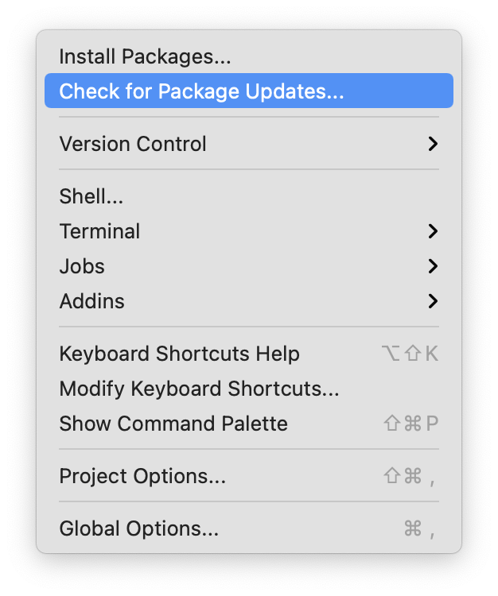Open the Version Control submenu
The height and width of the screenshot is (596, 498).
coord(133,144)
